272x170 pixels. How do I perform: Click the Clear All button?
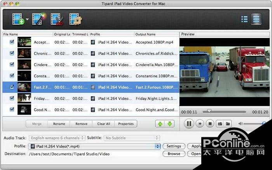coord(104,124)
